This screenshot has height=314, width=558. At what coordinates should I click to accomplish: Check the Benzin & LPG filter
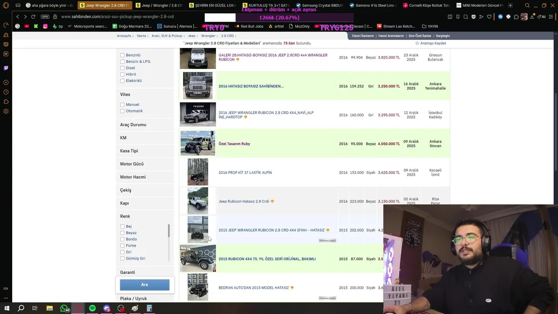tap(122, 61)
